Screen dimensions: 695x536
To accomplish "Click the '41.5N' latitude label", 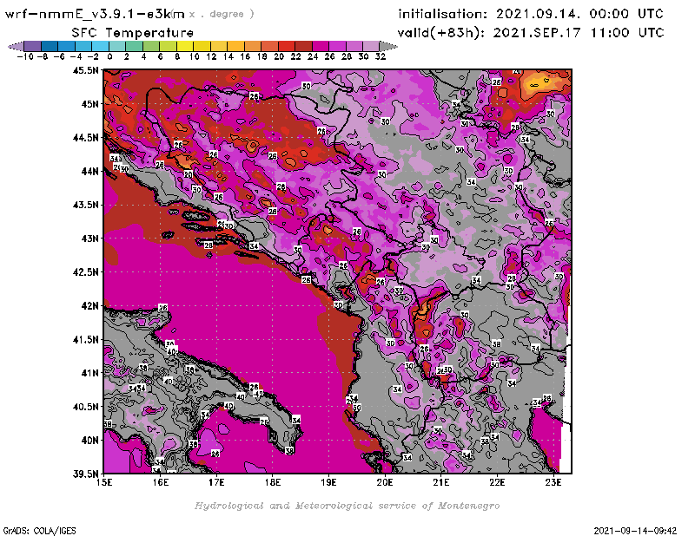I will point(86,339).
